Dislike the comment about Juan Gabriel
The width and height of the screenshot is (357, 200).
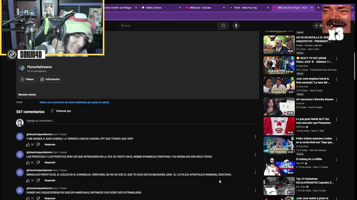point(38,144)
